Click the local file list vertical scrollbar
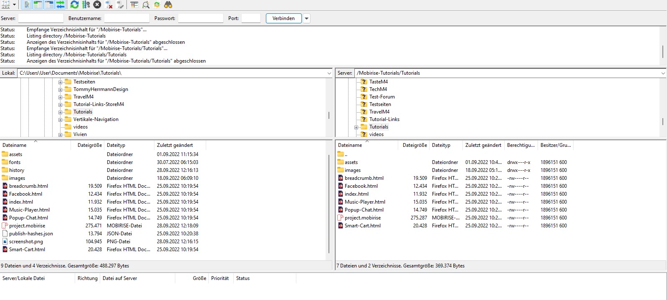The image size is (667, 300). [x=329, y=204]
